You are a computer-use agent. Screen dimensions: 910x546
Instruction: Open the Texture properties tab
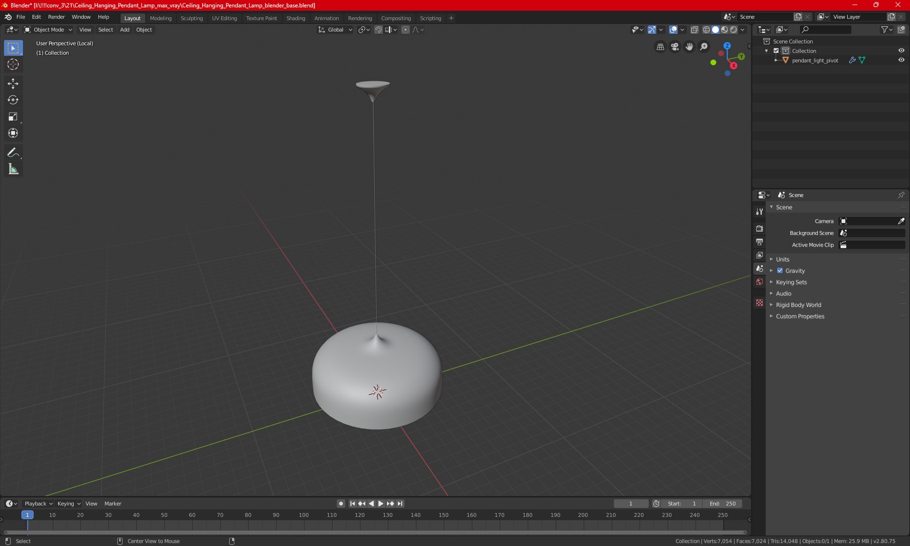tap(759, 303)
